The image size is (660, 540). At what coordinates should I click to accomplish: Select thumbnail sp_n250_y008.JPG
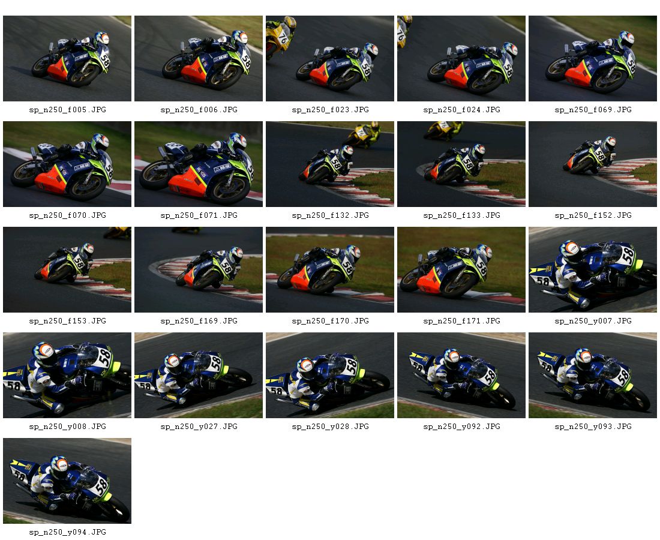tap(67, 376)
